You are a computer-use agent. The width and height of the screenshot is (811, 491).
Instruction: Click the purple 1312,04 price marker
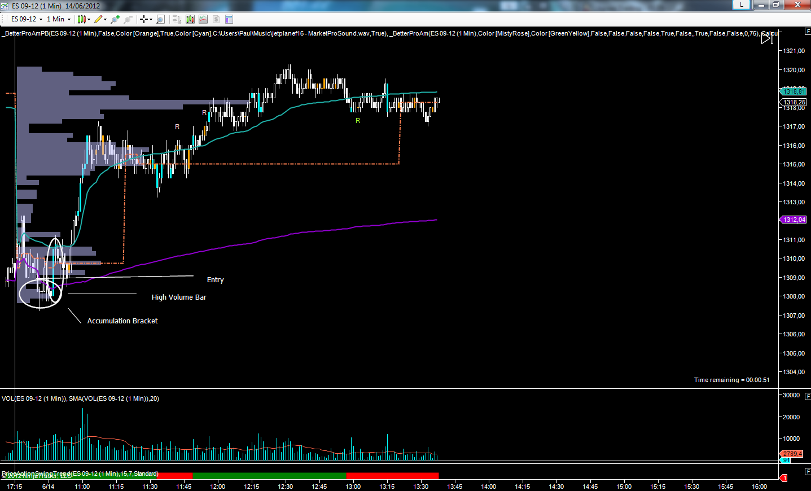pos(794,220)
